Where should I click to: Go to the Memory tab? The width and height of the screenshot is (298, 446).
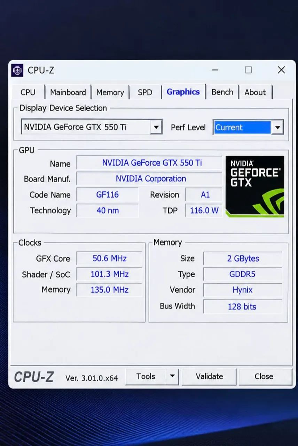coord(110,92)
